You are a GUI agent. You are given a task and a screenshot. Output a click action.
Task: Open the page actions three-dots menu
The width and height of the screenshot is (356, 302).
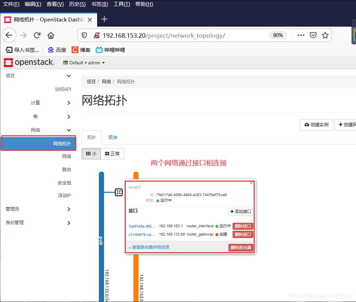[301, 35]
